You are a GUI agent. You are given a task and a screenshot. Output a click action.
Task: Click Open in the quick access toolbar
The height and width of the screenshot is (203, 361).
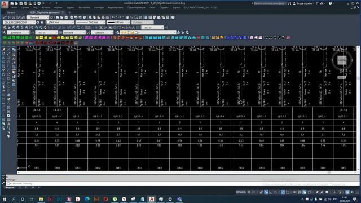point(16,3)
